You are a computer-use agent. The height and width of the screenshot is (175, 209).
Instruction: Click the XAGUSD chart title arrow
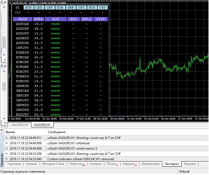[x=11, y=3]
